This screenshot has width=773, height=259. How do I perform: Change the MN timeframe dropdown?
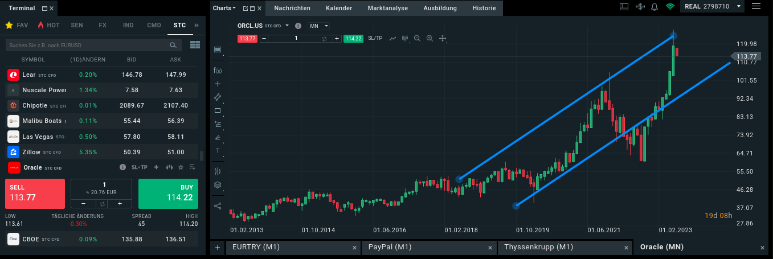tap(319, 26)
